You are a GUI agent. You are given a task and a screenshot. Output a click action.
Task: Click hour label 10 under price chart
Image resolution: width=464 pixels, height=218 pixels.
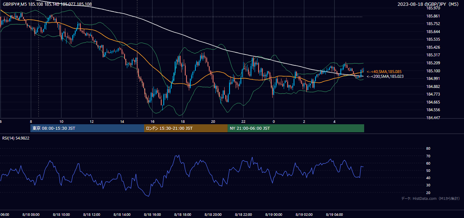tap(61, 122)
